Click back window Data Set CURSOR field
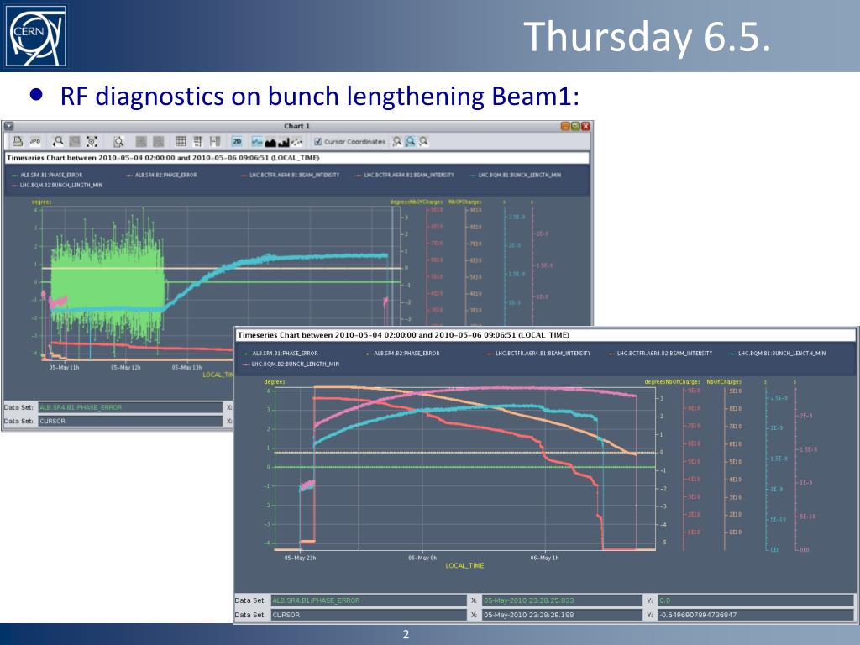860x645 pixels. pyautogui.click(x=130, y=422)
